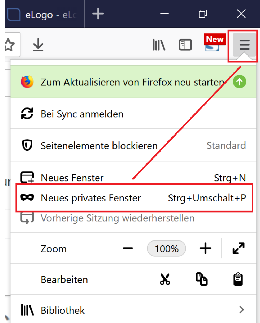Enter full screen via the arrows icon

(238, 248)
